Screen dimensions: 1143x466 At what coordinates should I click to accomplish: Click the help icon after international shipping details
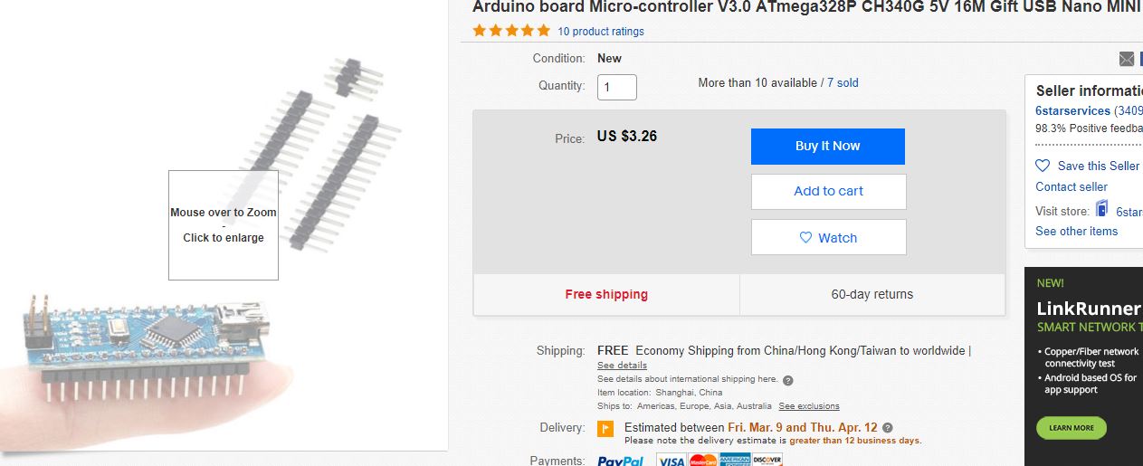click(787, 380)
